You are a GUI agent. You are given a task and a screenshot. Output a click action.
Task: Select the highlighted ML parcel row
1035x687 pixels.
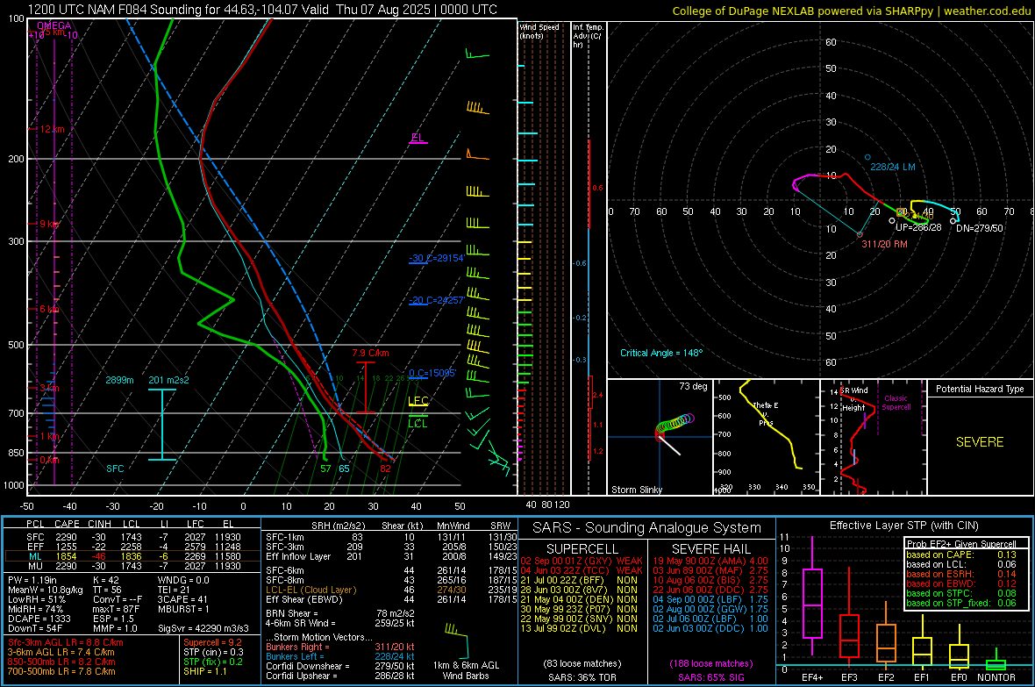(x=132, y=556)
